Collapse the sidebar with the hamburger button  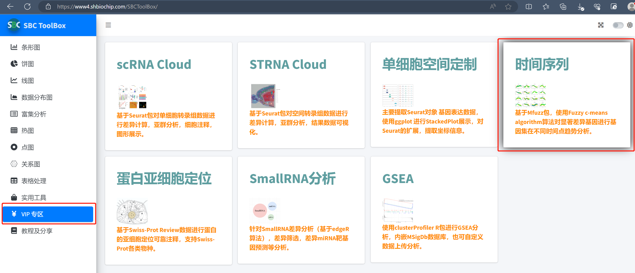[108, 25]
